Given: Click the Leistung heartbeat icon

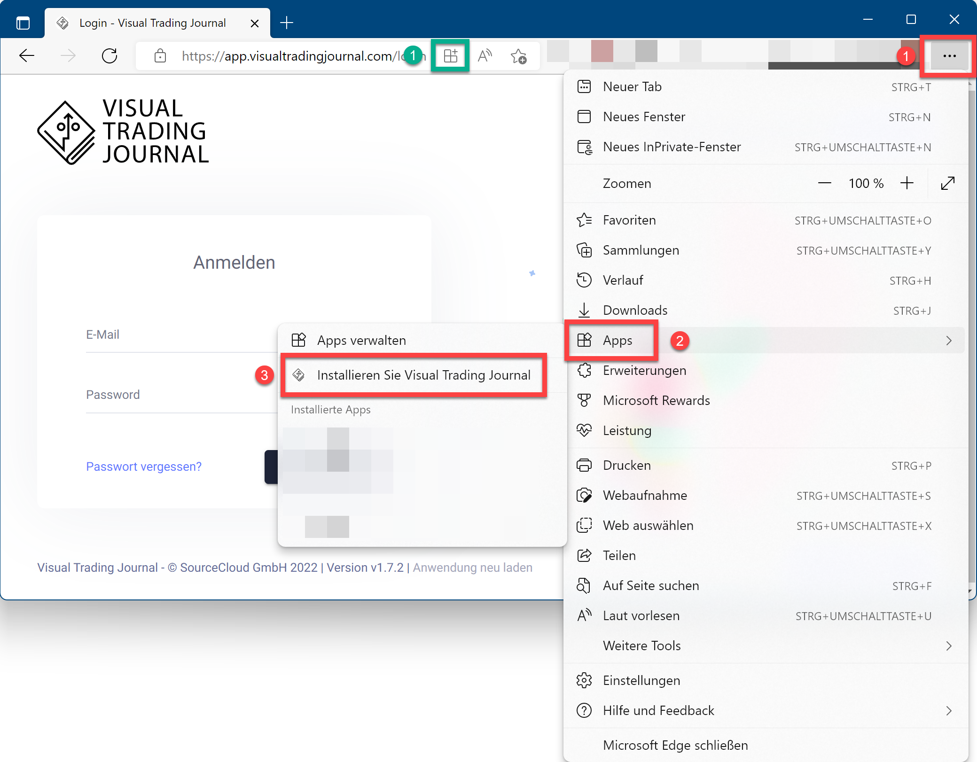Looking at the screenshot, I should coord(584,431).
